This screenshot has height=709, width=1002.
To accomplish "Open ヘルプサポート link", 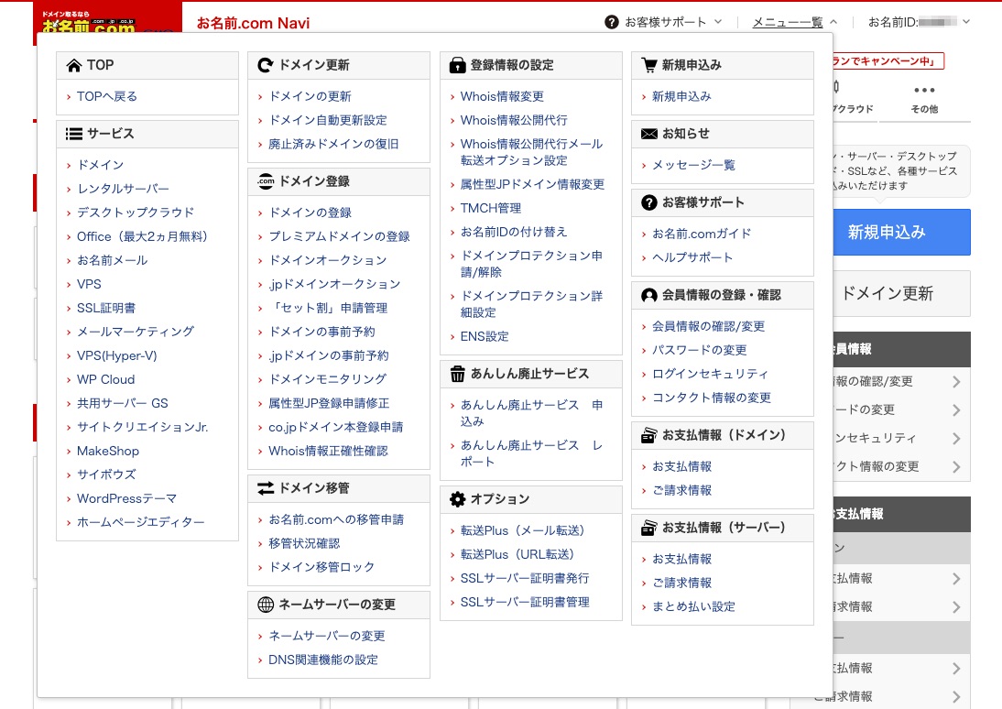I will (692, 257).
